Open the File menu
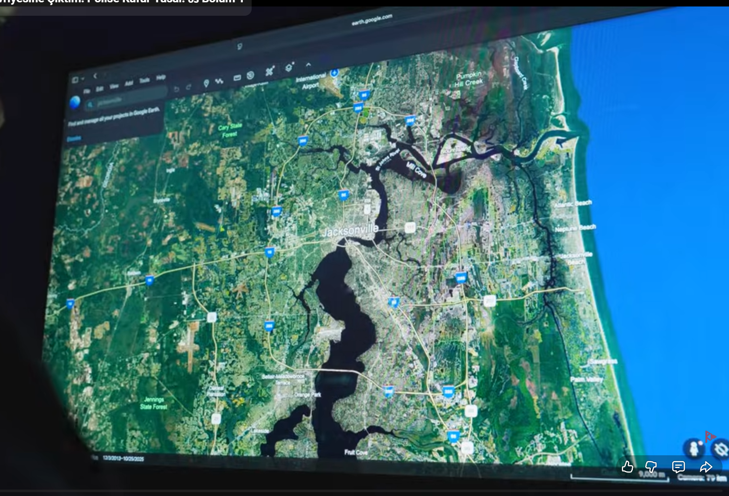 pyautogui.click(x=87, y=91)
